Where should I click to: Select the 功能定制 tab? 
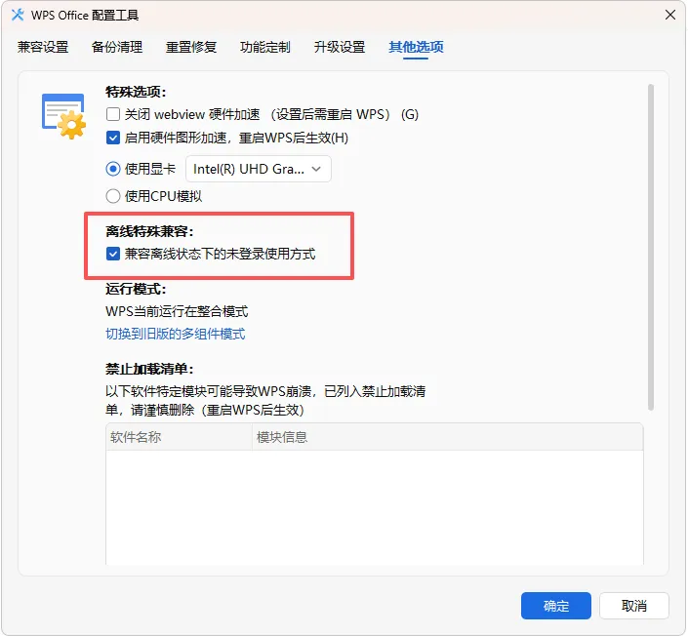point(265,47)
